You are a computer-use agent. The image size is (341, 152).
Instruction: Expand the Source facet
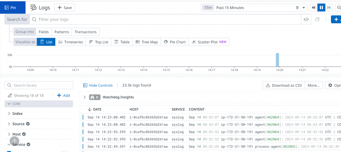pyautogui.click(x=9, y=124)
